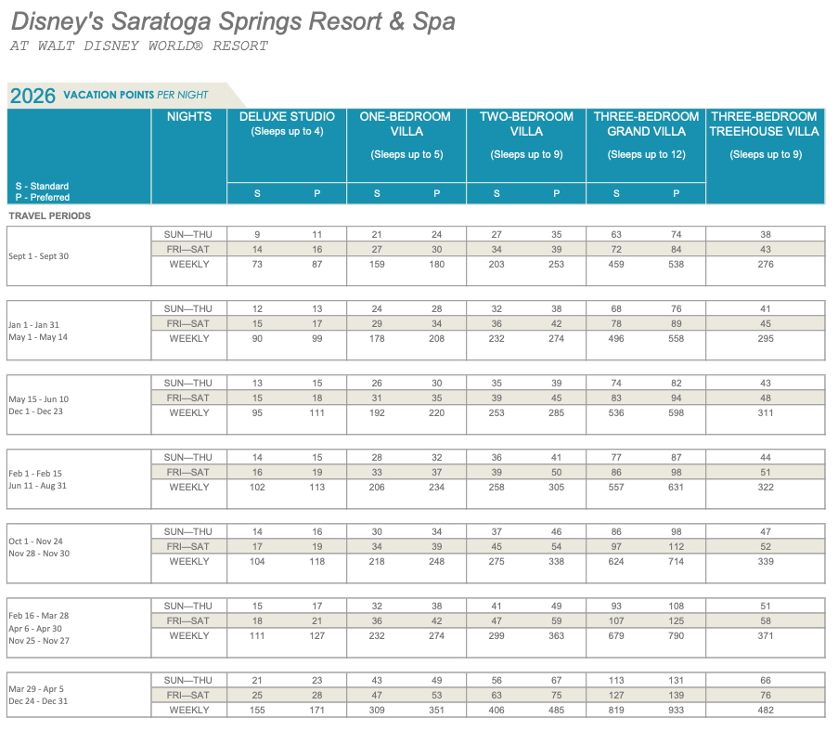Image resolution: width=838 pixels, height=731 pixels.
Task: Click the weekly Treehouse Villa value "339"
Action: (x=766, y=562)
